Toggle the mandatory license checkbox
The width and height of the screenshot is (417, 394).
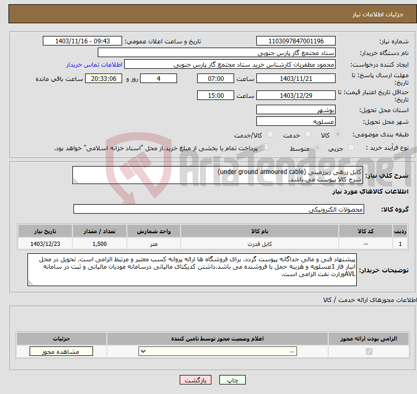click(369, 352)
